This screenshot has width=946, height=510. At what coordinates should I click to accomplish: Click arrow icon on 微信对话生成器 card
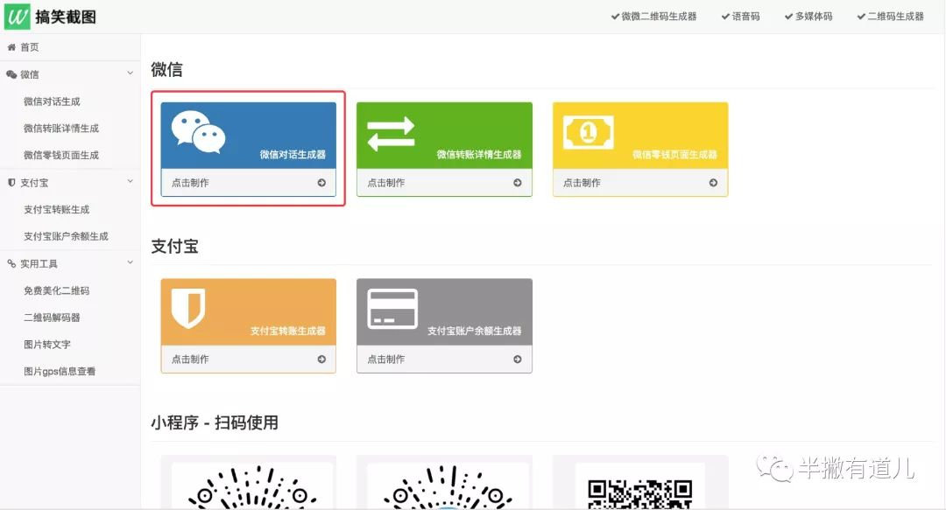coord(321,183)
